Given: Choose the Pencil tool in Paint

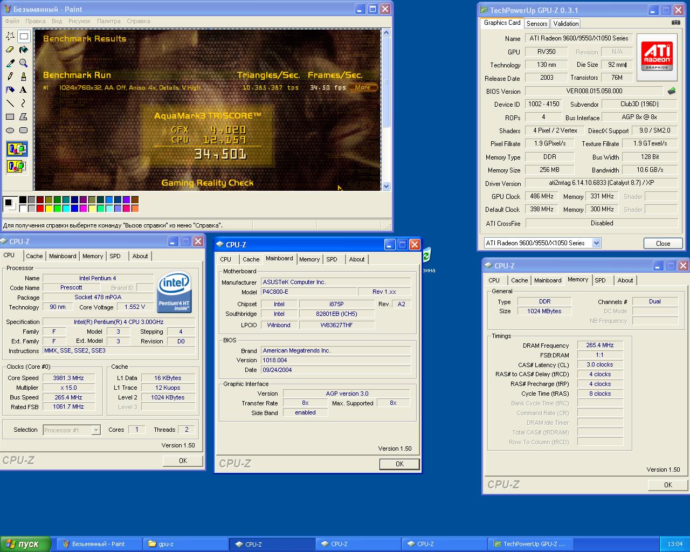Looking at the screenshot, I should [x=10, y=77].
